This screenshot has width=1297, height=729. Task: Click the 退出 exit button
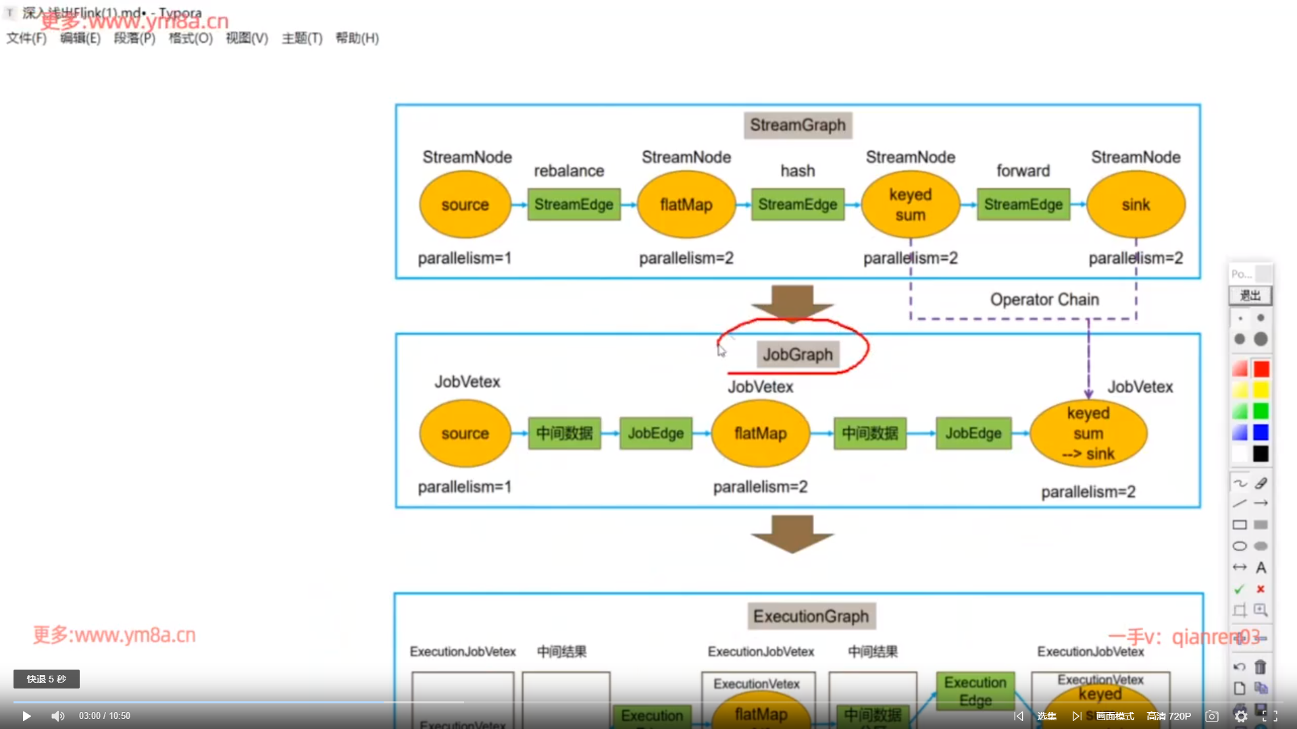(1250, 296)
